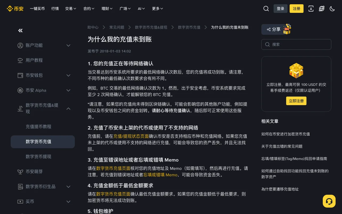
Task: Expand 数字货币衍生品 section chevron
Action: tap(68, 187)
